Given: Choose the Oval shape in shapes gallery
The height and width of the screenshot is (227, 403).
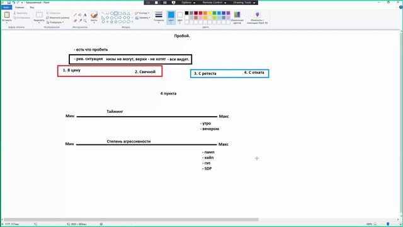Looking at the screenshot, I should 112,13.
